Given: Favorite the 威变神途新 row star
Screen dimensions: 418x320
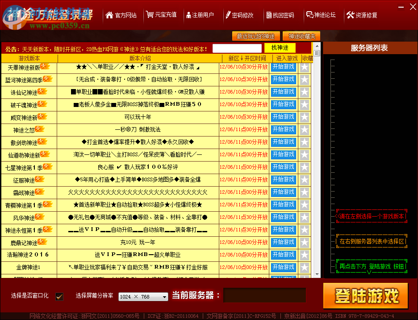Looking at the screenshot, I should coord(305,118).
